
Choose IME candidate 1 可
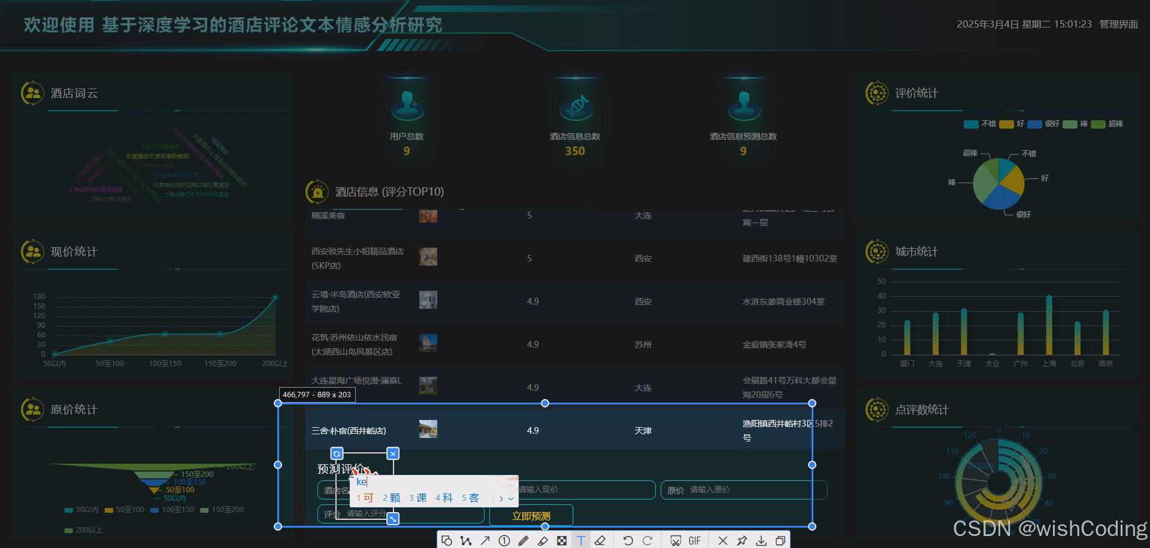pyautogui.click(x=365, y=498)
